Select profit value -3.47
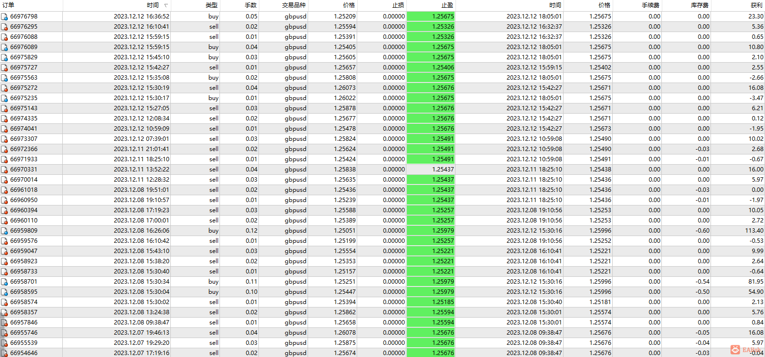Screen dimensions: 765x357 (x=757, y=98)
